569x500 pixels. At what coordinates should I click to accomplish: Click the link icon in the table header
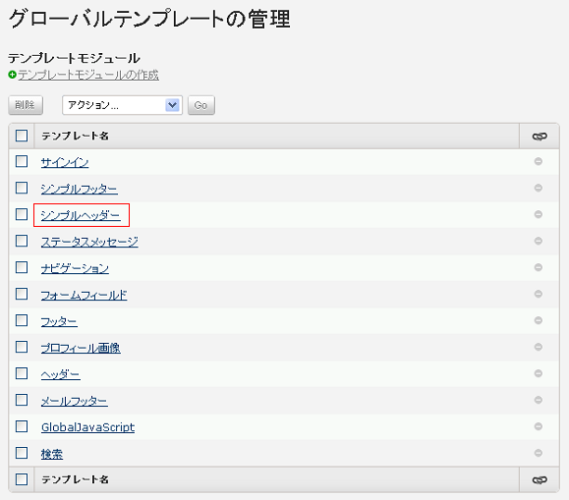click(x=540, y=137)
